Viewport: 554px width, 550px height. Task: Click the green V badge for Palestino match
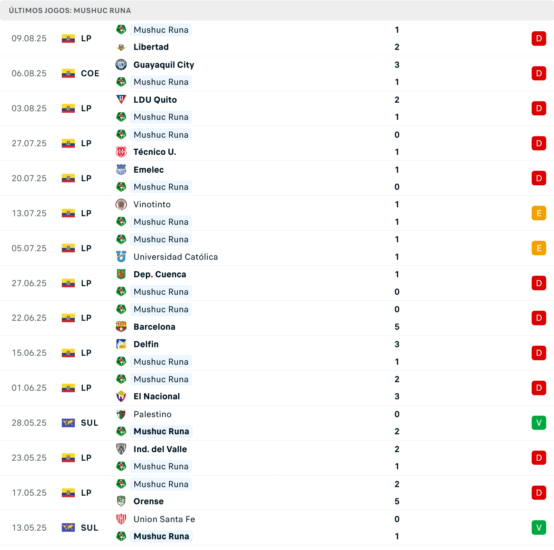point(539,423)
